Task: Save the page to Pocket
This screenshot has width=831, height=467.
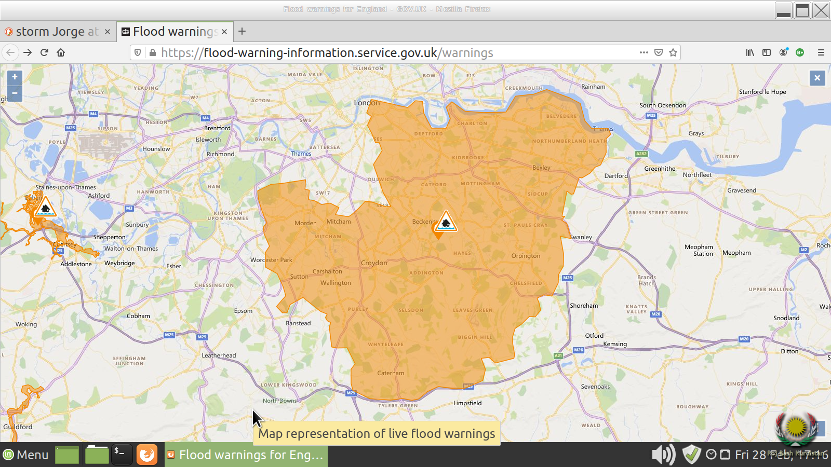Action: [x=659, y=52]
